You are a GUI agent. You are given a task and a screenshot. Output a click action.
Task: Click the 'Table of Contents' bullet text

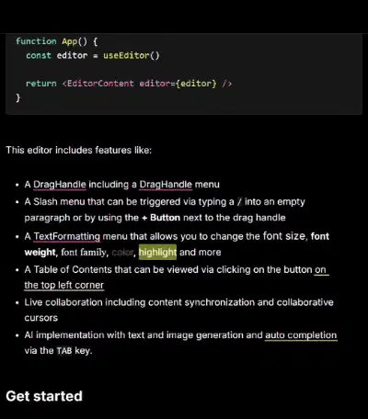coord(177,277)
